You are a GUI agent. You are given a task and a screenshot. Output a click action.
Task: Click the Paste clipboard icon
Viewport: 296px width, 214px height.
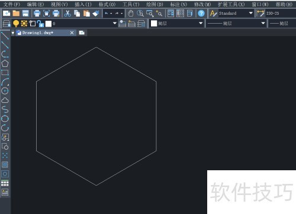pyautogui.click(x=86, y=14)
